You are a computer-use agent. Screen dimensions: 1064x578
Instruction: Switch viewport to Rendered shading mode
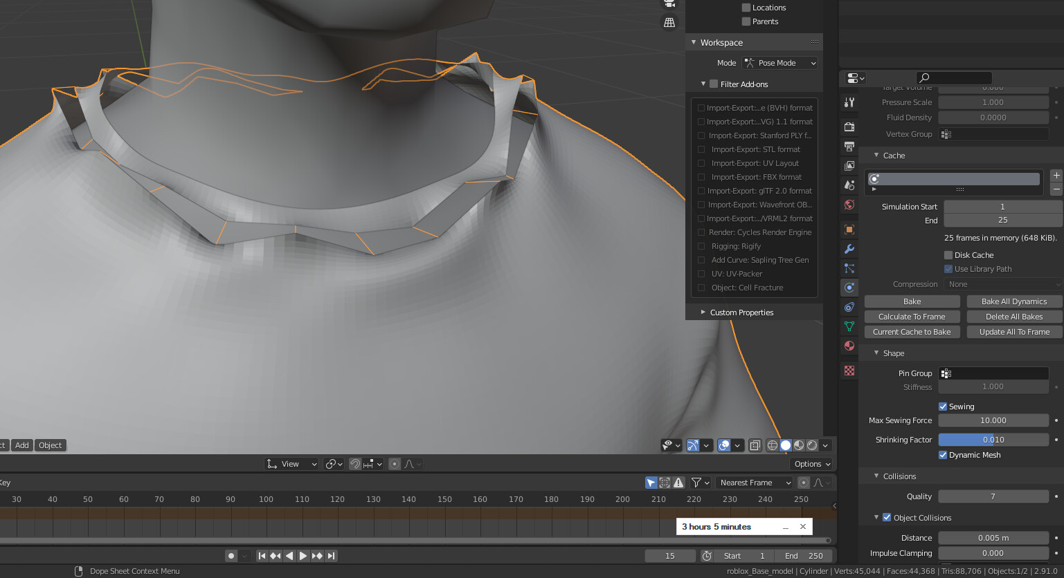pyautogui.click(x=811, y=445)
